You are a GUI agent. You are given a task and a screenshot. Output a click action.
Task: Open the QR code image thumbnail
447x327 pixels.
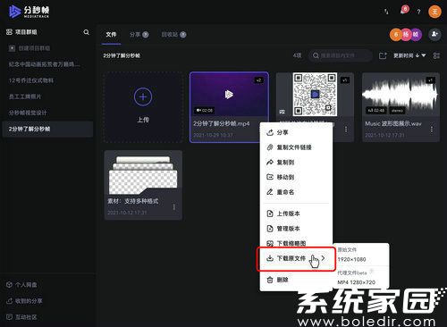(x=315, y=94)
